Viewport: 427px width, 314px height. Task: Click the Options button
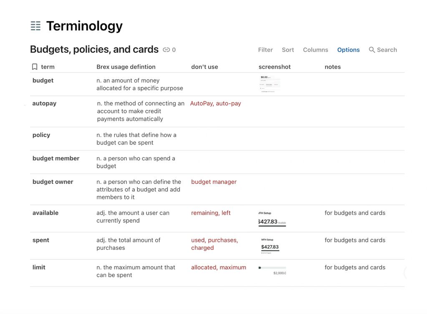click(348, 50)
